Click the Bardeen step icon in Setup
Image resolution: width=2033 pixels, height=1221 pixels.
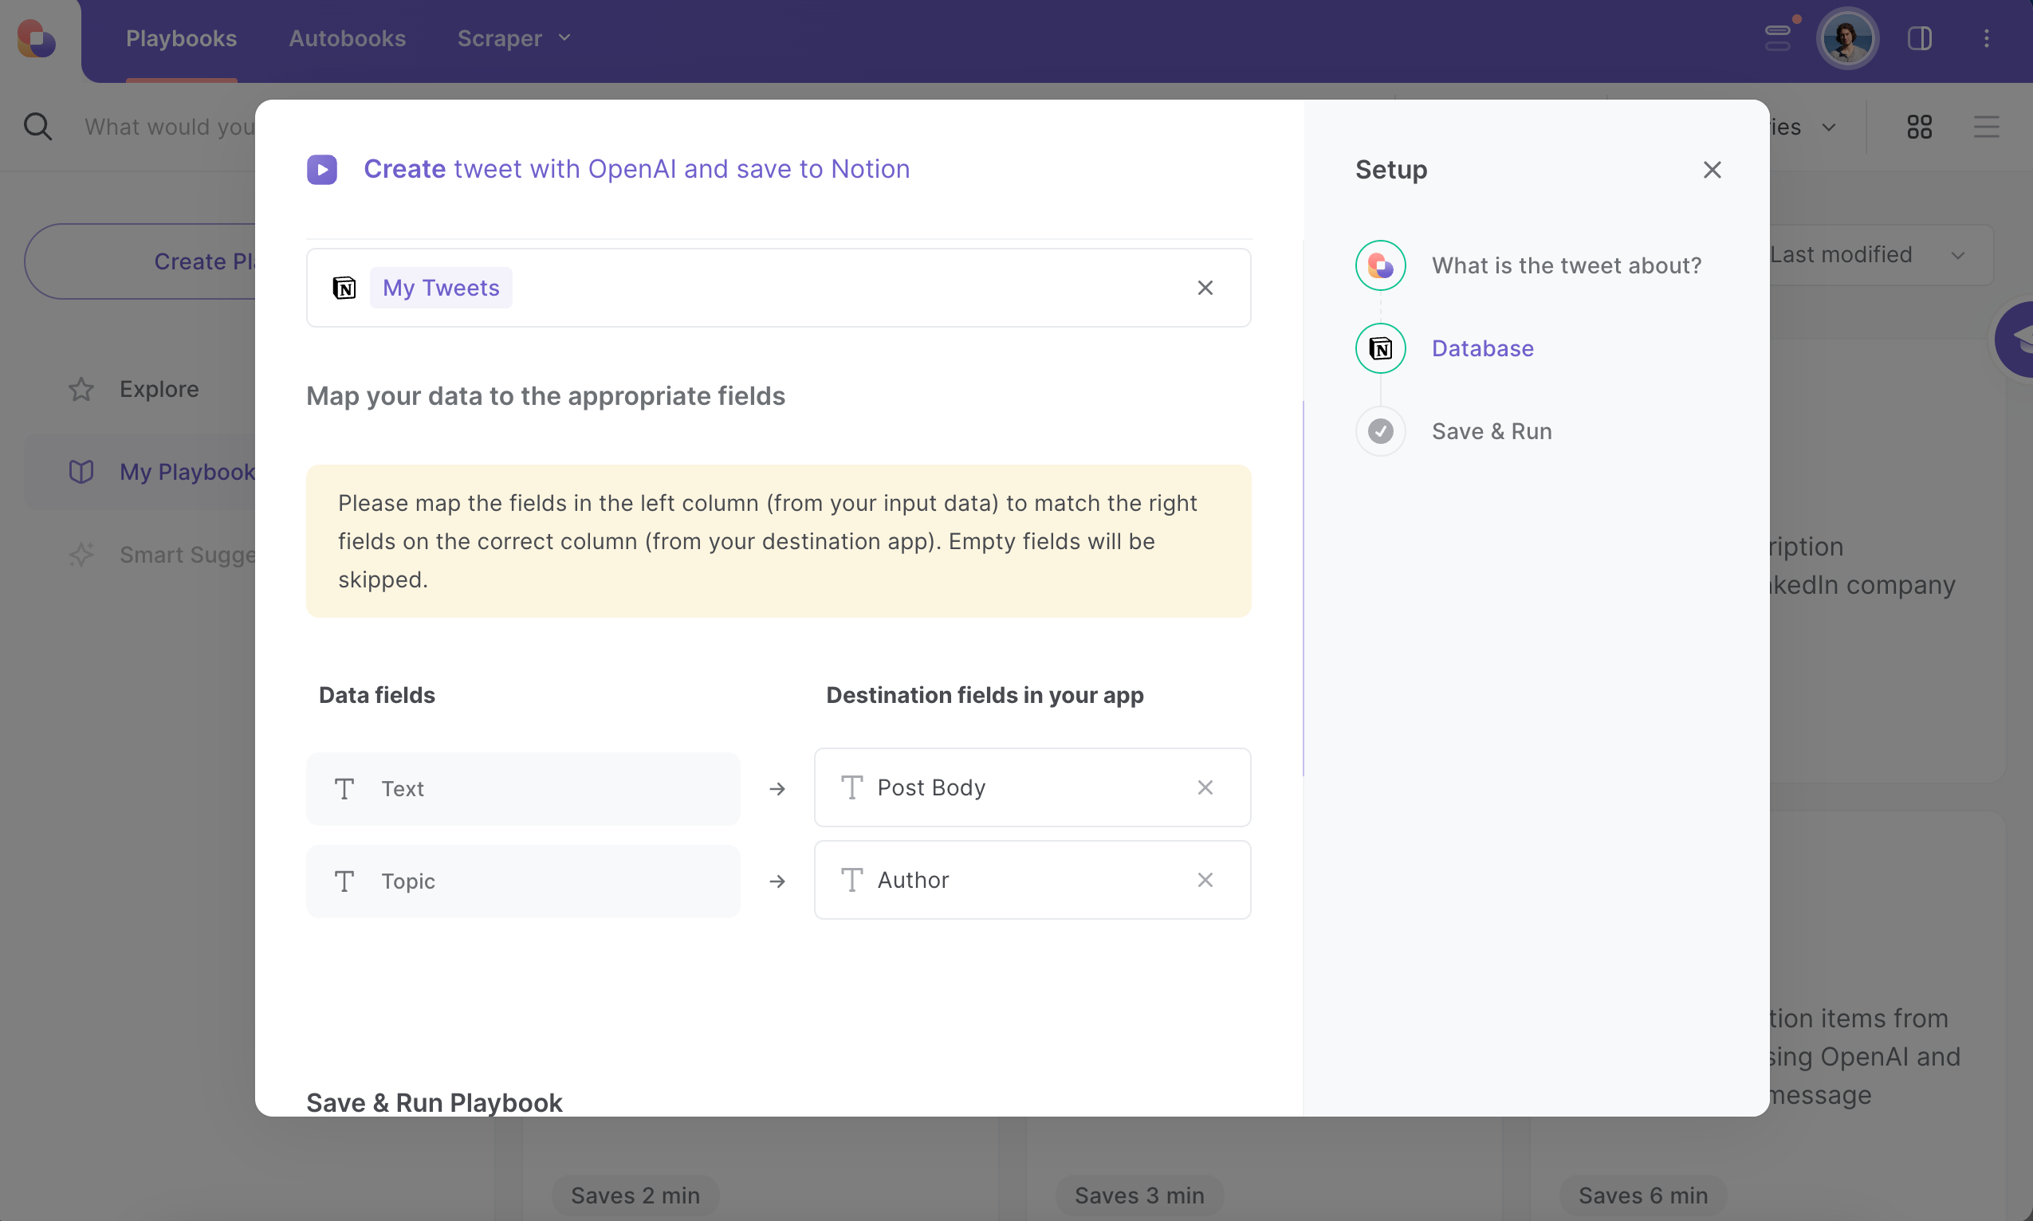pos(1380,265)
